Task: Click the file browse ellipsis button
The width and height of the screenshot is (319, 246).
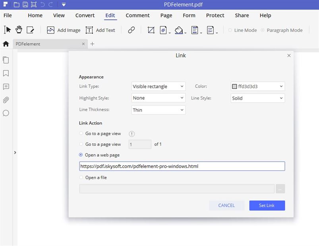Action: 280,189
